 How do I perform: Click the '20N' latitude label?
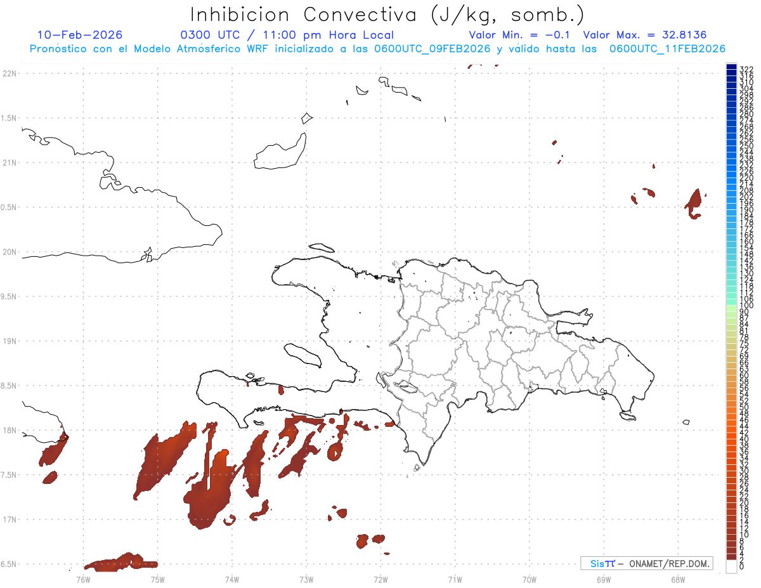tap(10, 252)
